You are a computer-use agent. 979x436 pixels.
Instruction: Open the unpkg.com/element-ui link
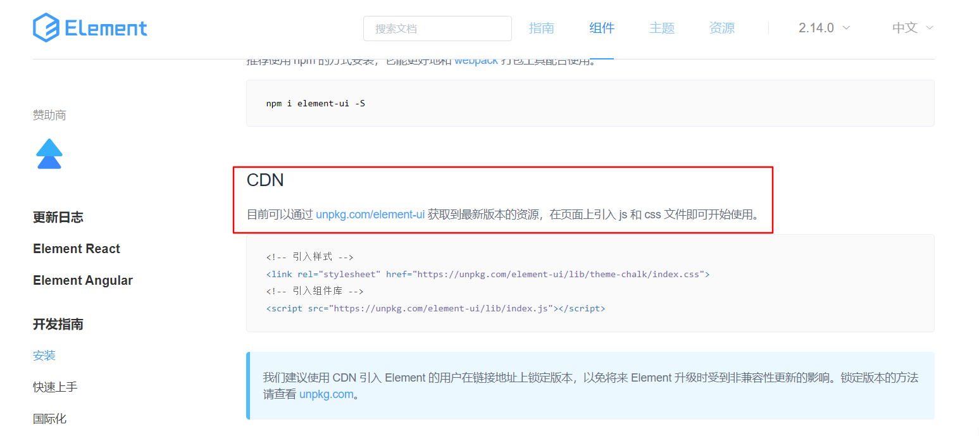(370, 215)
